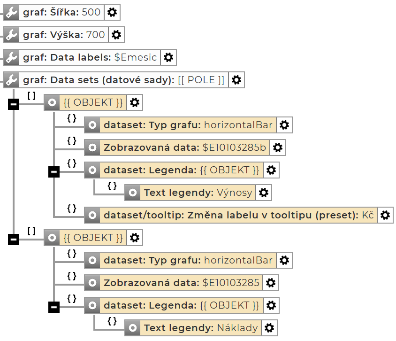Open gear settings for Text legendy Náklady
Image resolution: width=396 pixels, height=341 pixels.
click(x=269, y=328)
